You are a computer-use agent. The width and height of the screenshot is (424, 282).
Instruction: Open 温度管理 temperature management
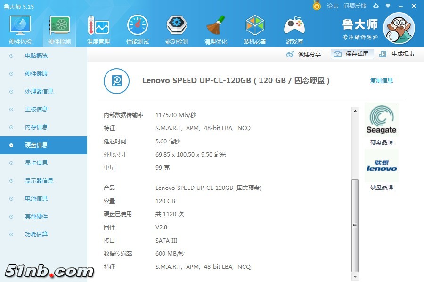(98, 30)
